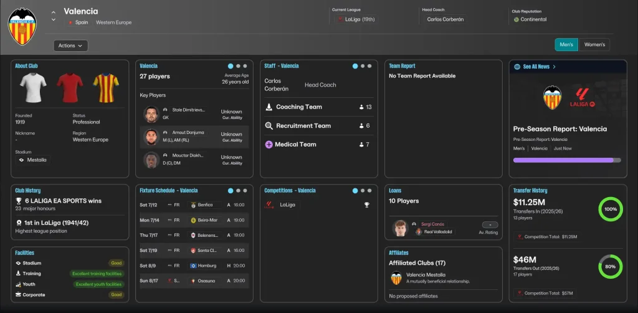
Task: Open Santa Clara fixture club badge
Action: coord(193,250)
